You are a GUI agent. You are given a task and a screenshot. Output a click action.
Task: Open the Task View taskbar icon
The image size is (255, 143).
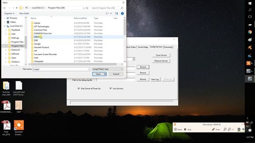pos(250,17)
